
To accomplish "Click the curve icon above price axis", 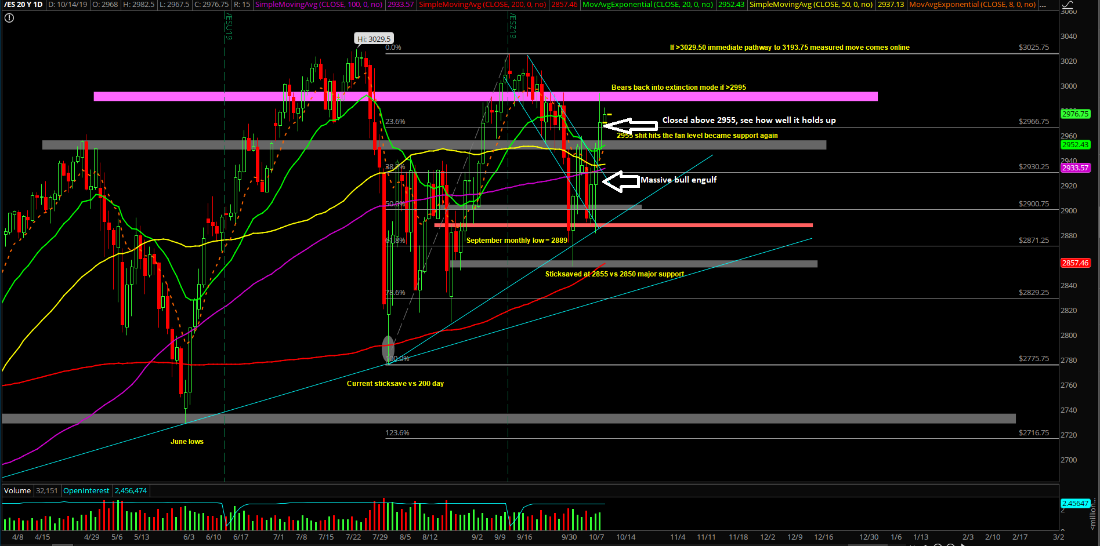I will tap(1067, 5).
